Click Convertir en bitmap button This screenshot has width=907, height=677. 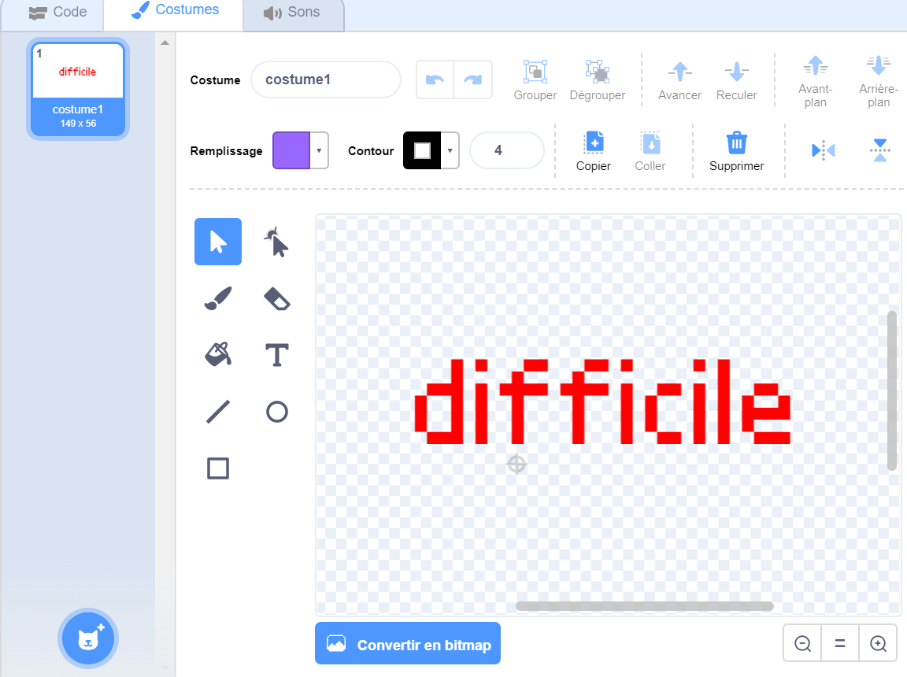pyautogui.click(x=408, y=644)
